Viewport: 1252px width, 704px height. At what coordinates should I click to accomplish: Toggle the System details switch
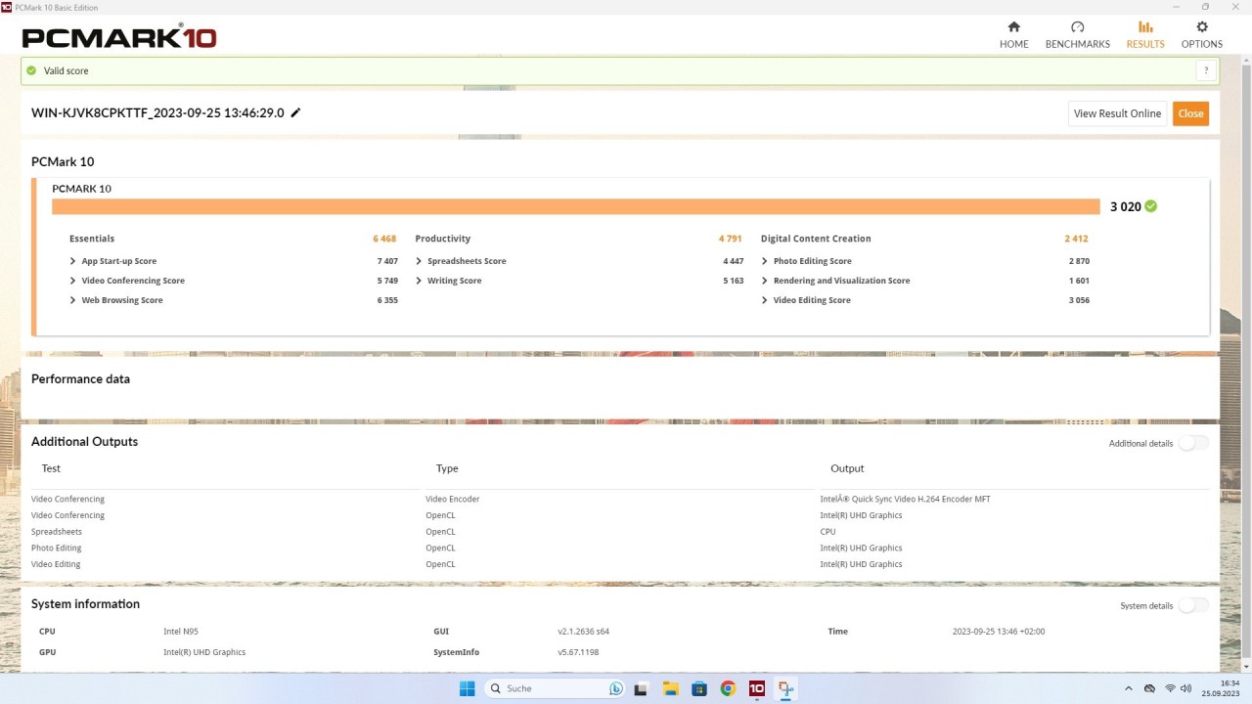[x=1192, y=605]
